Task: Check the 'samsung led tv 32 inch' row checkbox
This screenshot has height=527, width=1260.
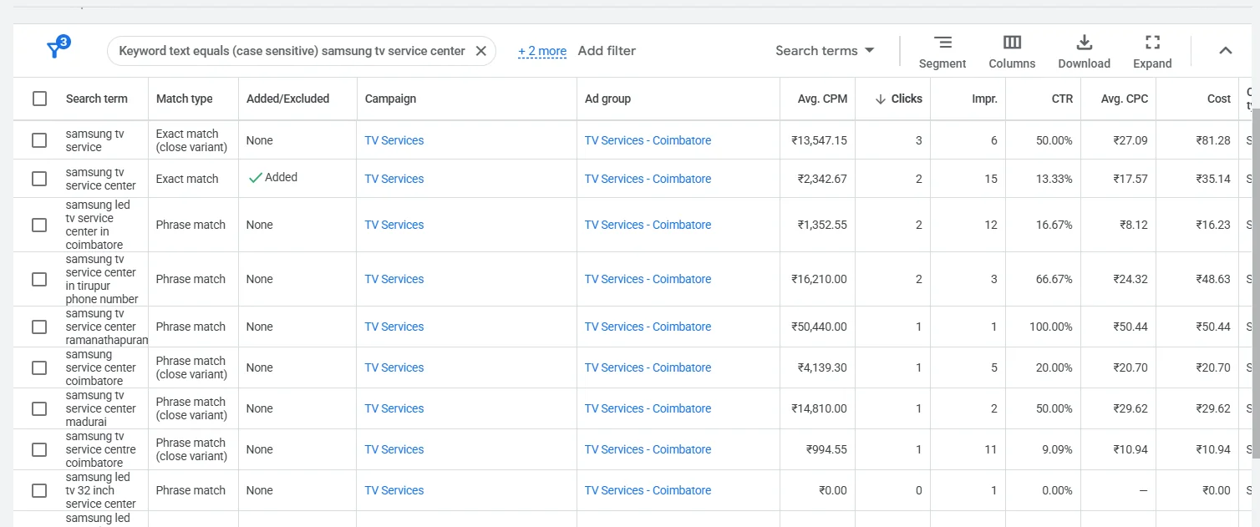Action: pos(39,490)
